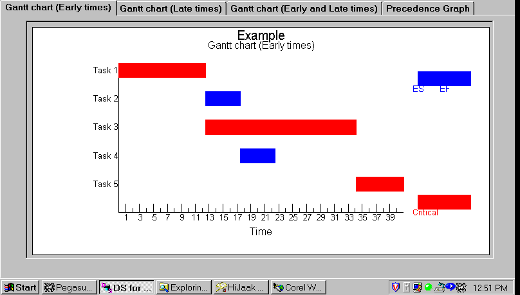Click the display settings monitor tray icon
This screenshot has height=295, width=520.
coord(417,287)
